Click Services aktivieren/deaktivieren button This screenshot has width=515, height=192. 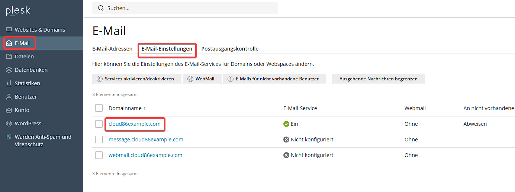click(136, 79)
